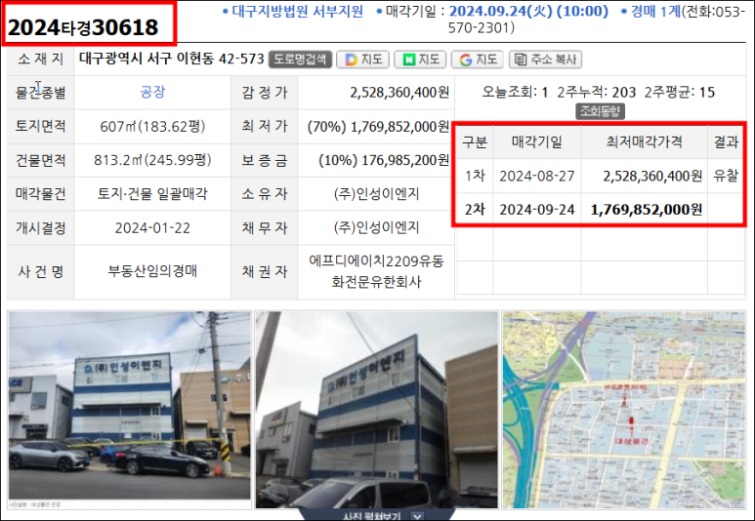Select the sale date 2024.09.24(火) (10:00)
Viewport: 755px width, 521px height.
click(528, 11)
